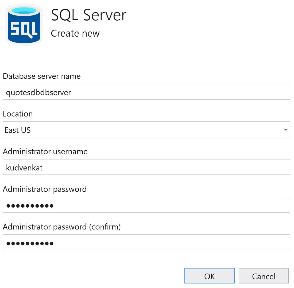Click the Administrator username label
Viewport: 294px width, 288px height.
click(x=45, y=151)
